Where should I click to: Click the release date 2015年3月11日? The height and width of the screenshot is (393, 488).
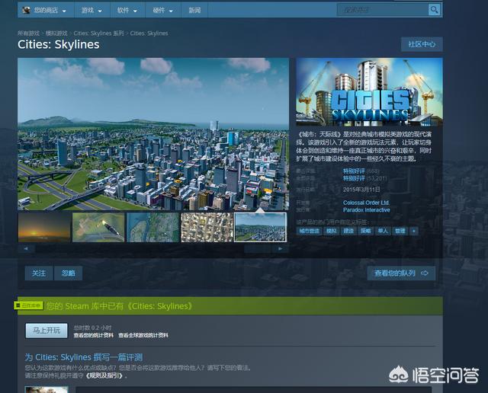pos(361,190)
